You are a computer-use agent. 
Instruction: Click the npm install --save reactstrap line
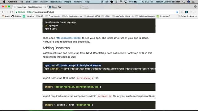click(x=100, y=69)
